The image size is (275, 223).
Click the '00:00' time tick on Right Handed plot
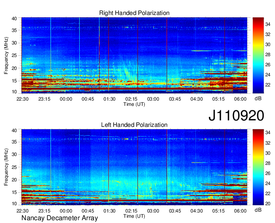pyautogui.click(x=66, y=99)
